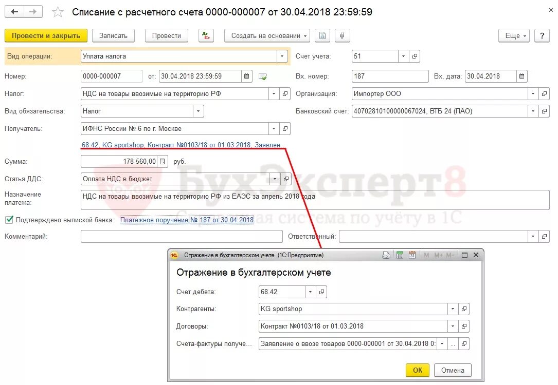Open the Создать на основании menu

coord(267,35)
